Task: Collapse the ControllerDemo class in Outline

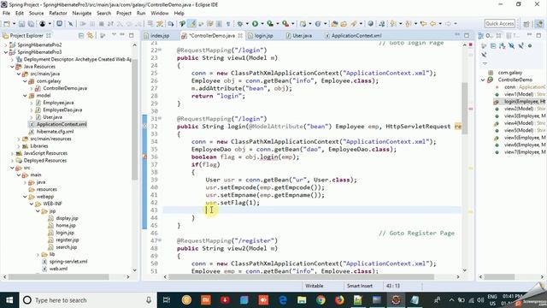Action: (x=483, y=80)
